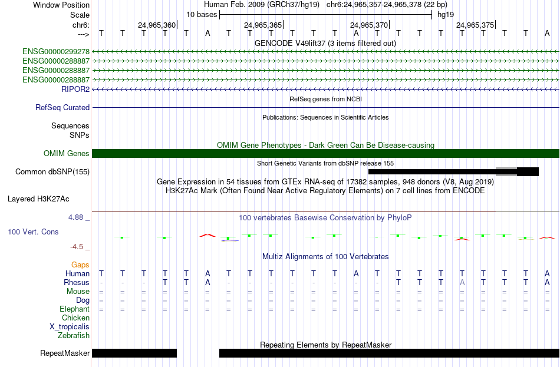This screenshot has height=367, width=560.
Task: Click the H3K27Ac Mark ENCODE track title
Action: click(325, 191)
